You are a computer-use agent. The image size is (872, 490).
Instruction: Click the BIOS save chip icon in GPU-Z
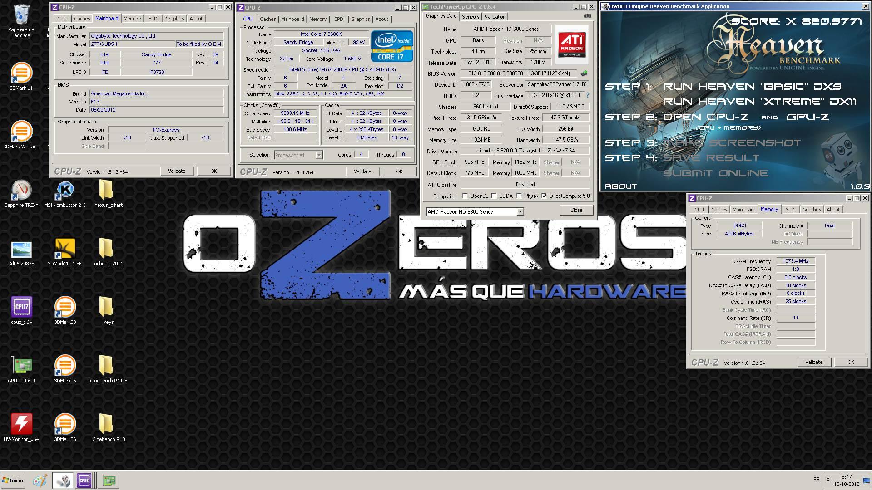click(584, 73)
